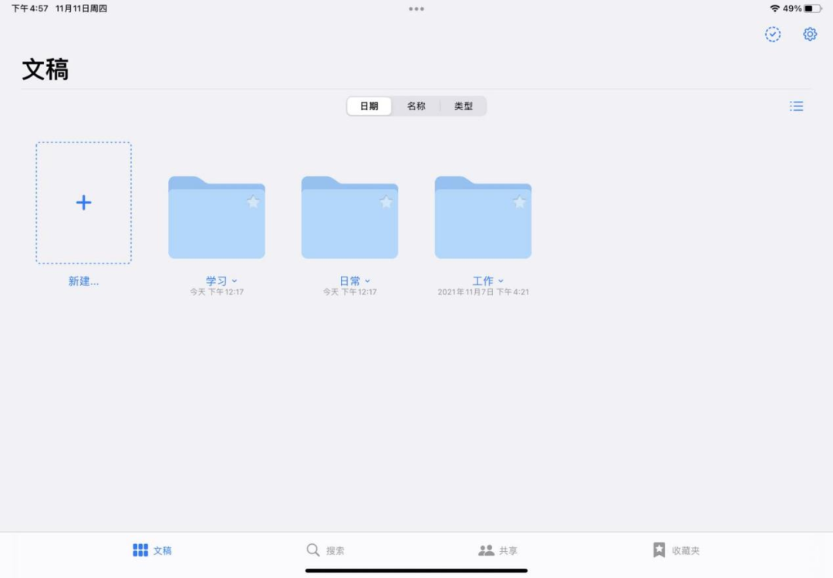Screen dimensions: 833x578
Task: Toggle the favorite star on 学习 folder
Action: [x=255, y=202]
